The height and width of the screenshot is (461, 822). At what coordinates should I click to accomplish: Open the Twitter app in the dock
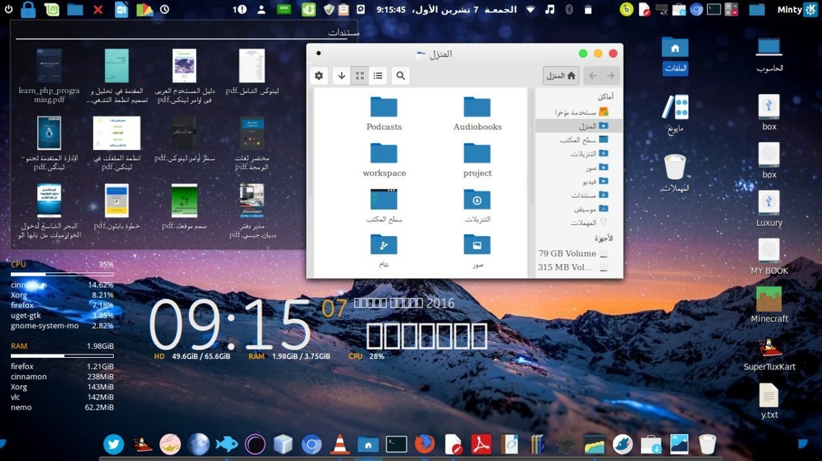[114, 445]
